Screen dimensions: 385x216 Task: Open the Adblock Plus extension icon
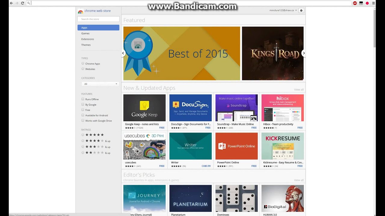click(355, 3)
